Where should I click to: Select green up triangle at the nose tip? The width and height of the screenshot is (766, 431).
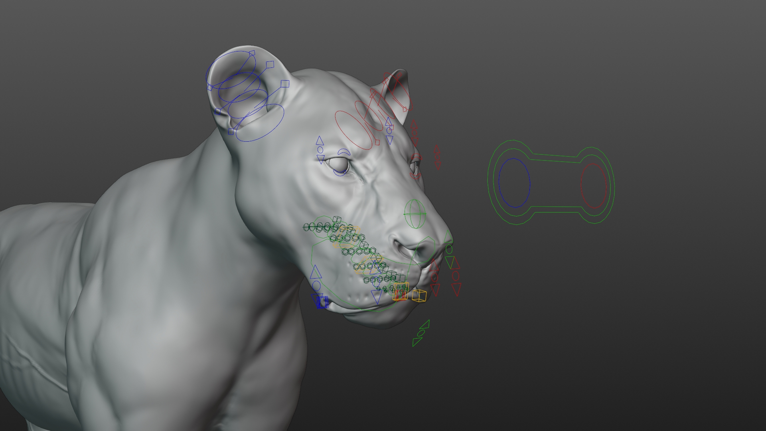coord(448,237)
